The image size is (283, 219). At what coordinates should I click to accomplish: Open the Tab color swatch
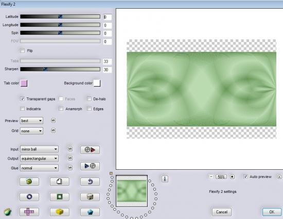click(x=24, y=83)
